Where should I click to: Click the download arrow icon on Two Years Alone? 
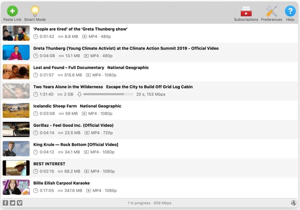point(79,94)
